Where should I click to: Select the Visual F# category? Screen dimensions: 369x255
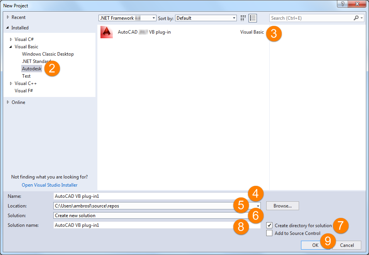click(24, 91)
